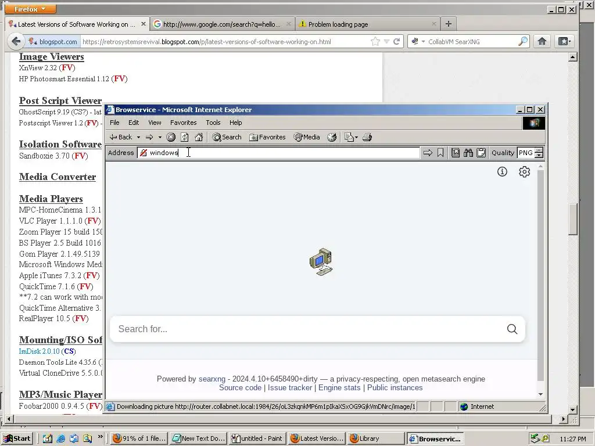Click Firefox back arrow button
595x446 pixels.
pos(16,41)
